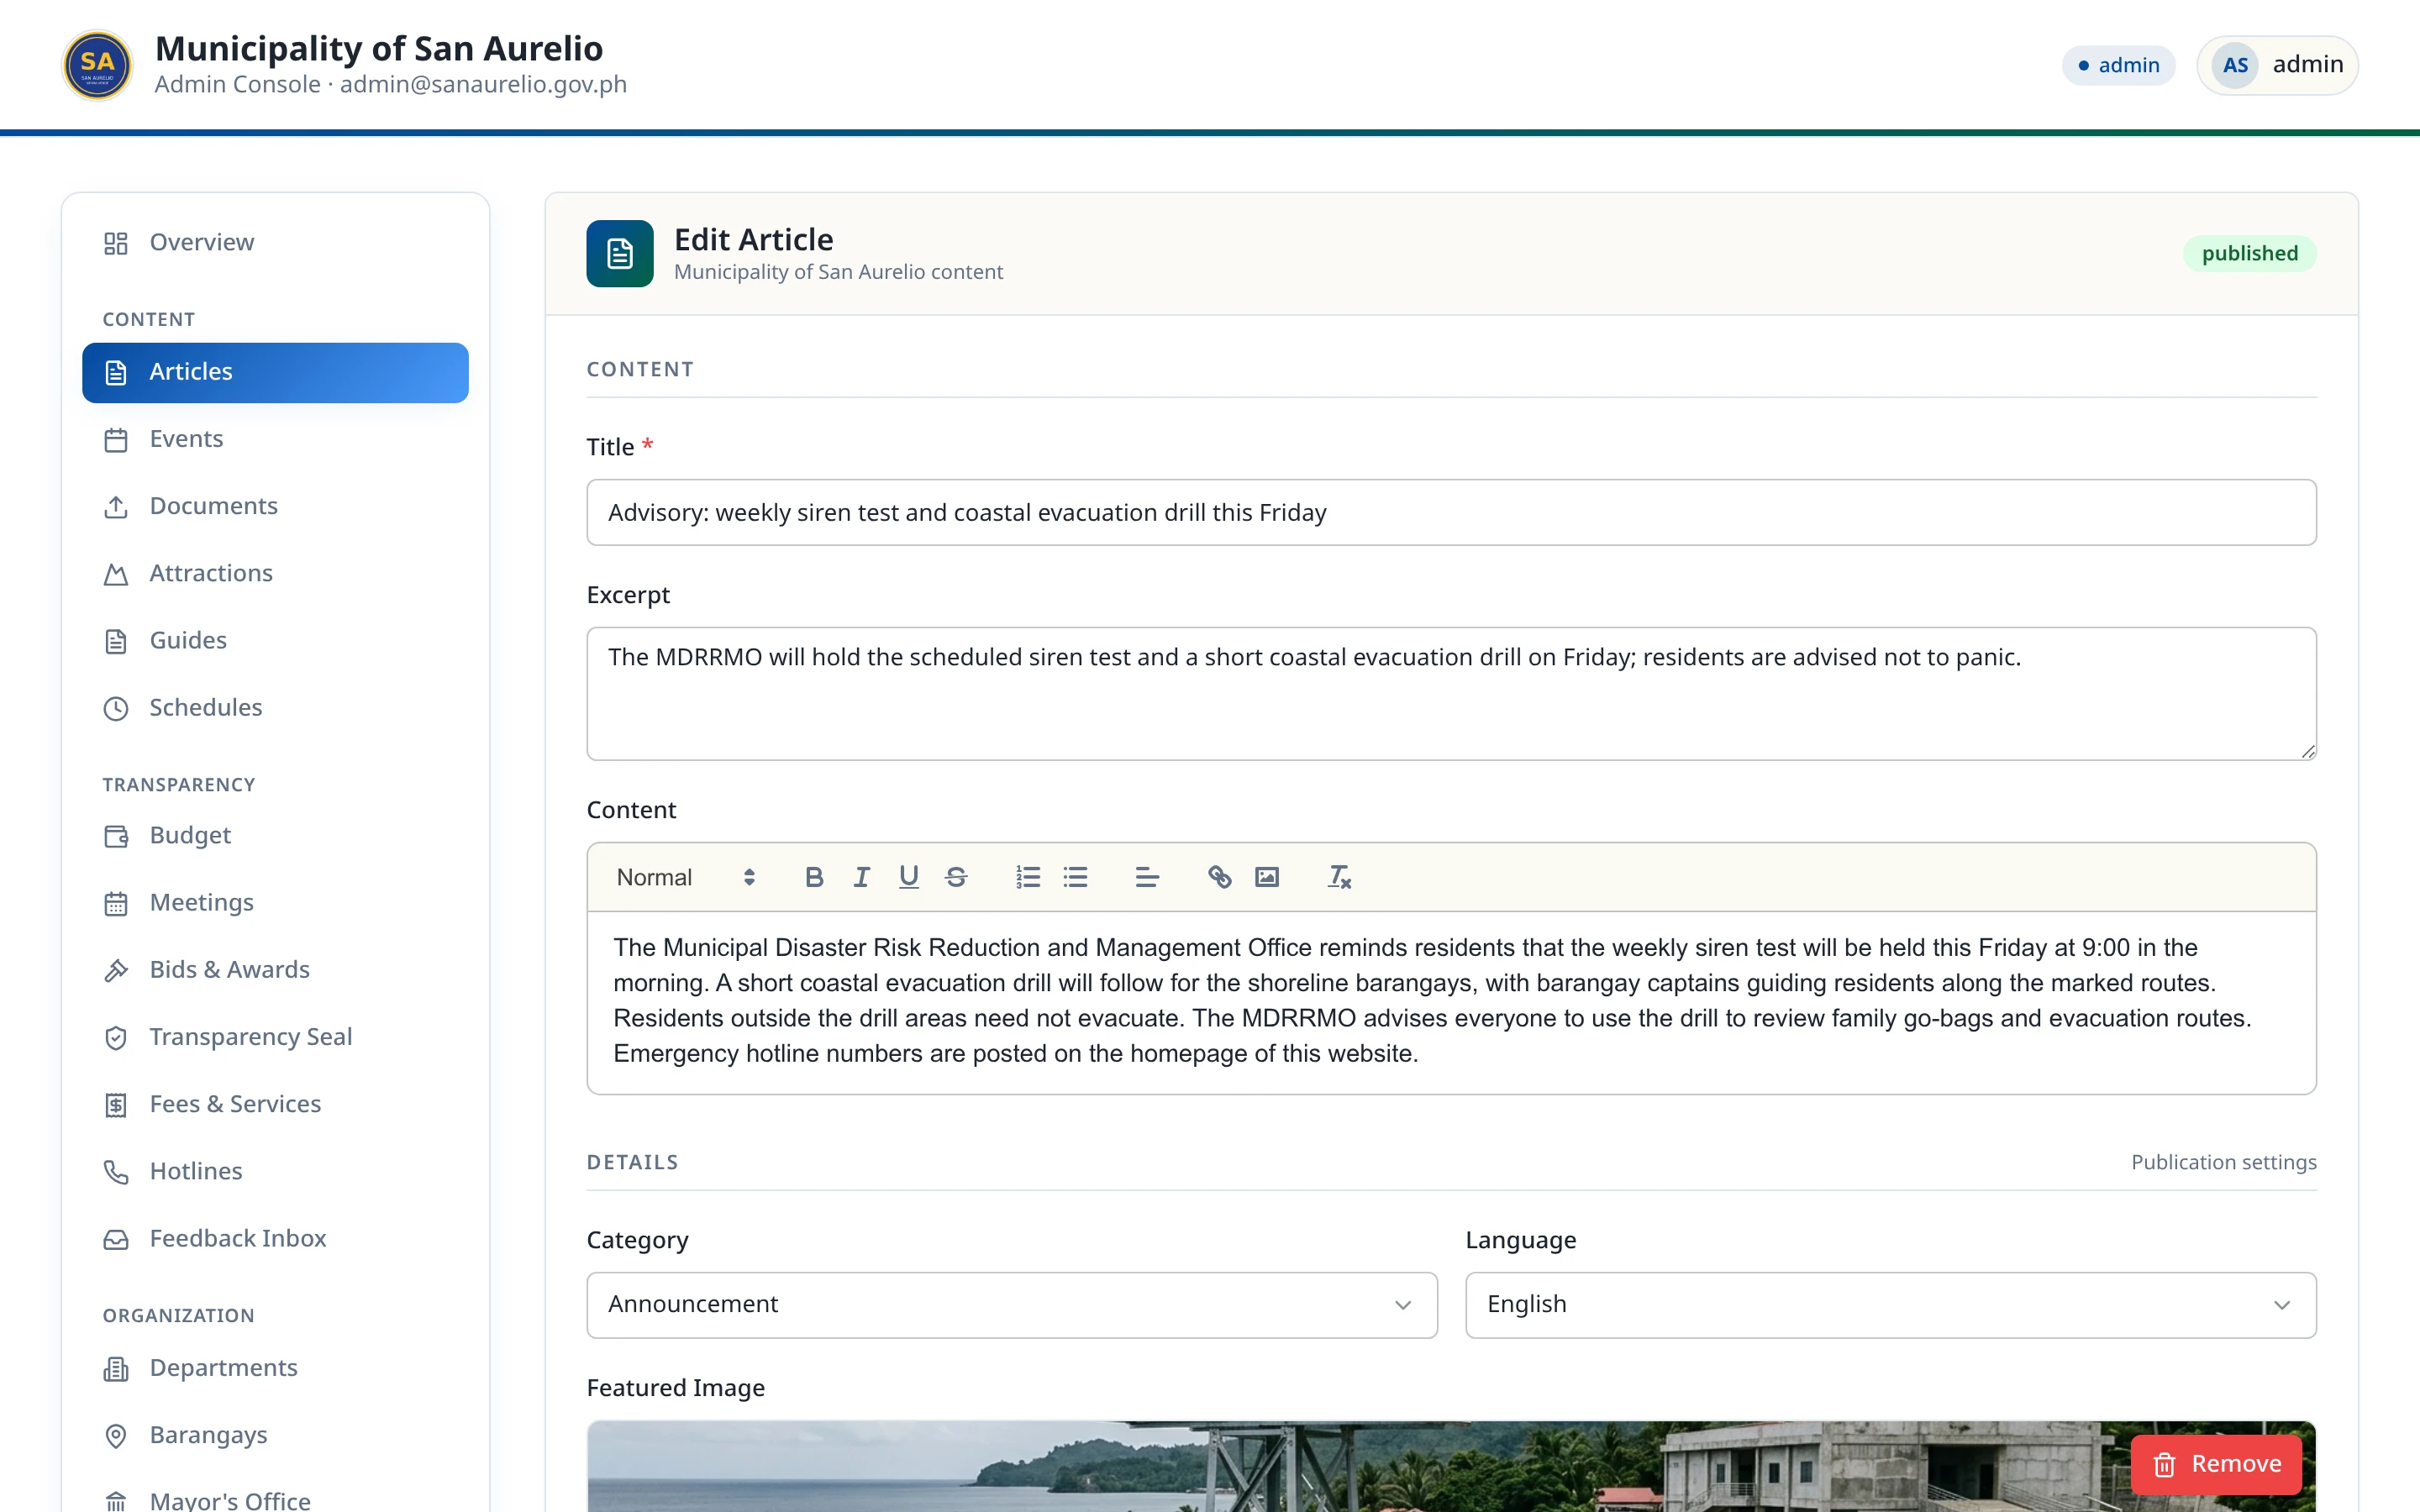The height and width of the screenshot is (1512, 2420).
Task: Open Guides from the sidebar
Action: pos(275,640)
